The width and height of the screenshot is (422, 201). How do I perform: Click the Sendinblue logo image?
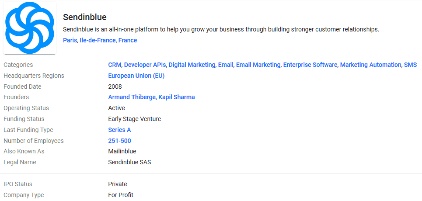tap(30, 28)
